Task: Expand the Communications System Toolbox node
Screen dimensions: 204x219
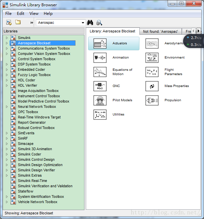Action: (x=7, y=48)
